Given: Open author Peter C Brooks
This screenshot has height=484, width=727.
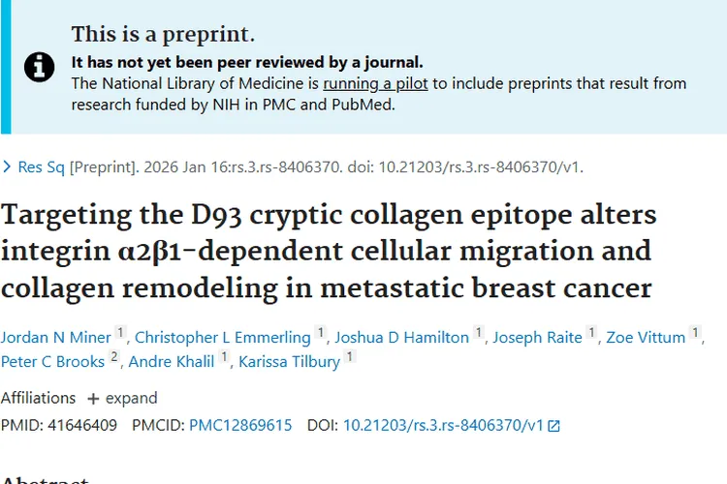Looking at the screenshot, I should [51, 361].
